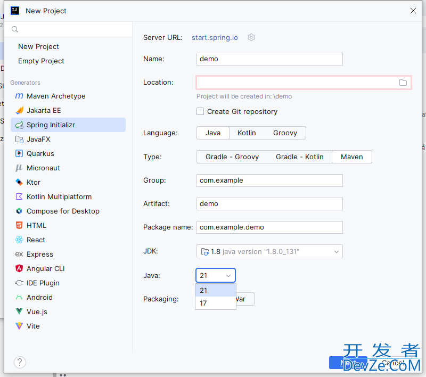The width and height of the screenshot is (426, 377).
Task: Click the Compose for Desktop icon
Action: point(19,211)
